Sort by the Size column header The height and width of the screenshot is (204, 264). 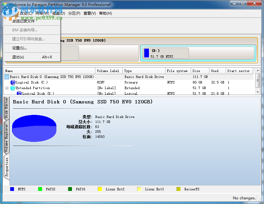click(200, 71)
